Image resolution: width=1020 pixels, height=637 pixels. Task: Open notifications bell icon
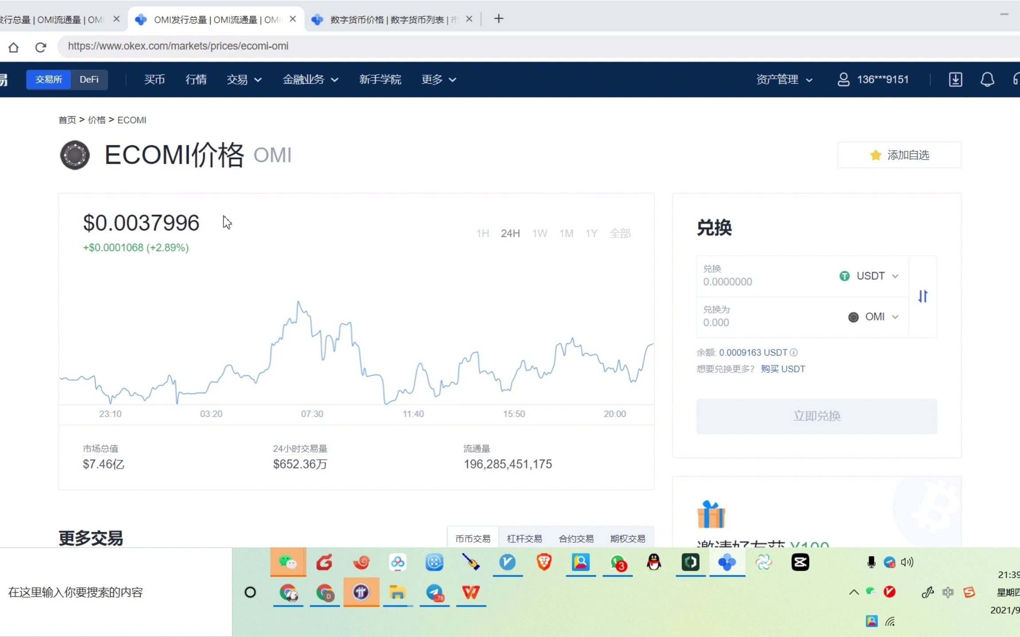pos(987,80)
